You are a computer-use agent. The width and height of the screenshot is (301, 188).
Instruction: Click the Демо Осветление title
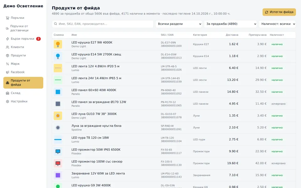[23, 6]
